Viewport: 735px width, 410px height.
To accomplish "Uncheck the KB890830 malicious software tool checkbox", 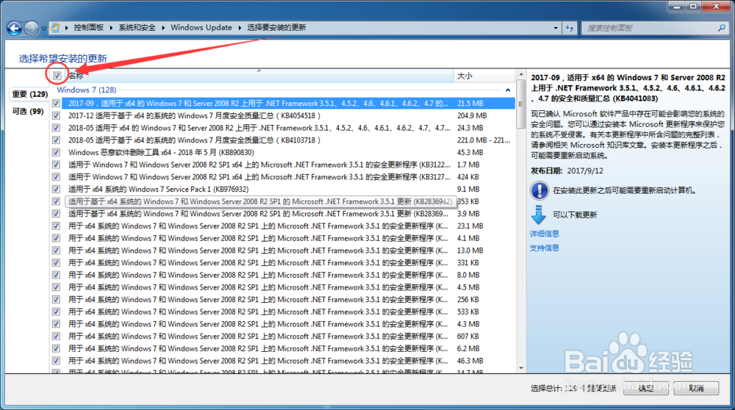I will [57, 152].
